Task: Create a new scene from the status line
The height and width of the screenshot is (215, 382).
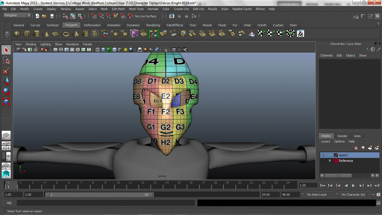Action: coord(37,16)
